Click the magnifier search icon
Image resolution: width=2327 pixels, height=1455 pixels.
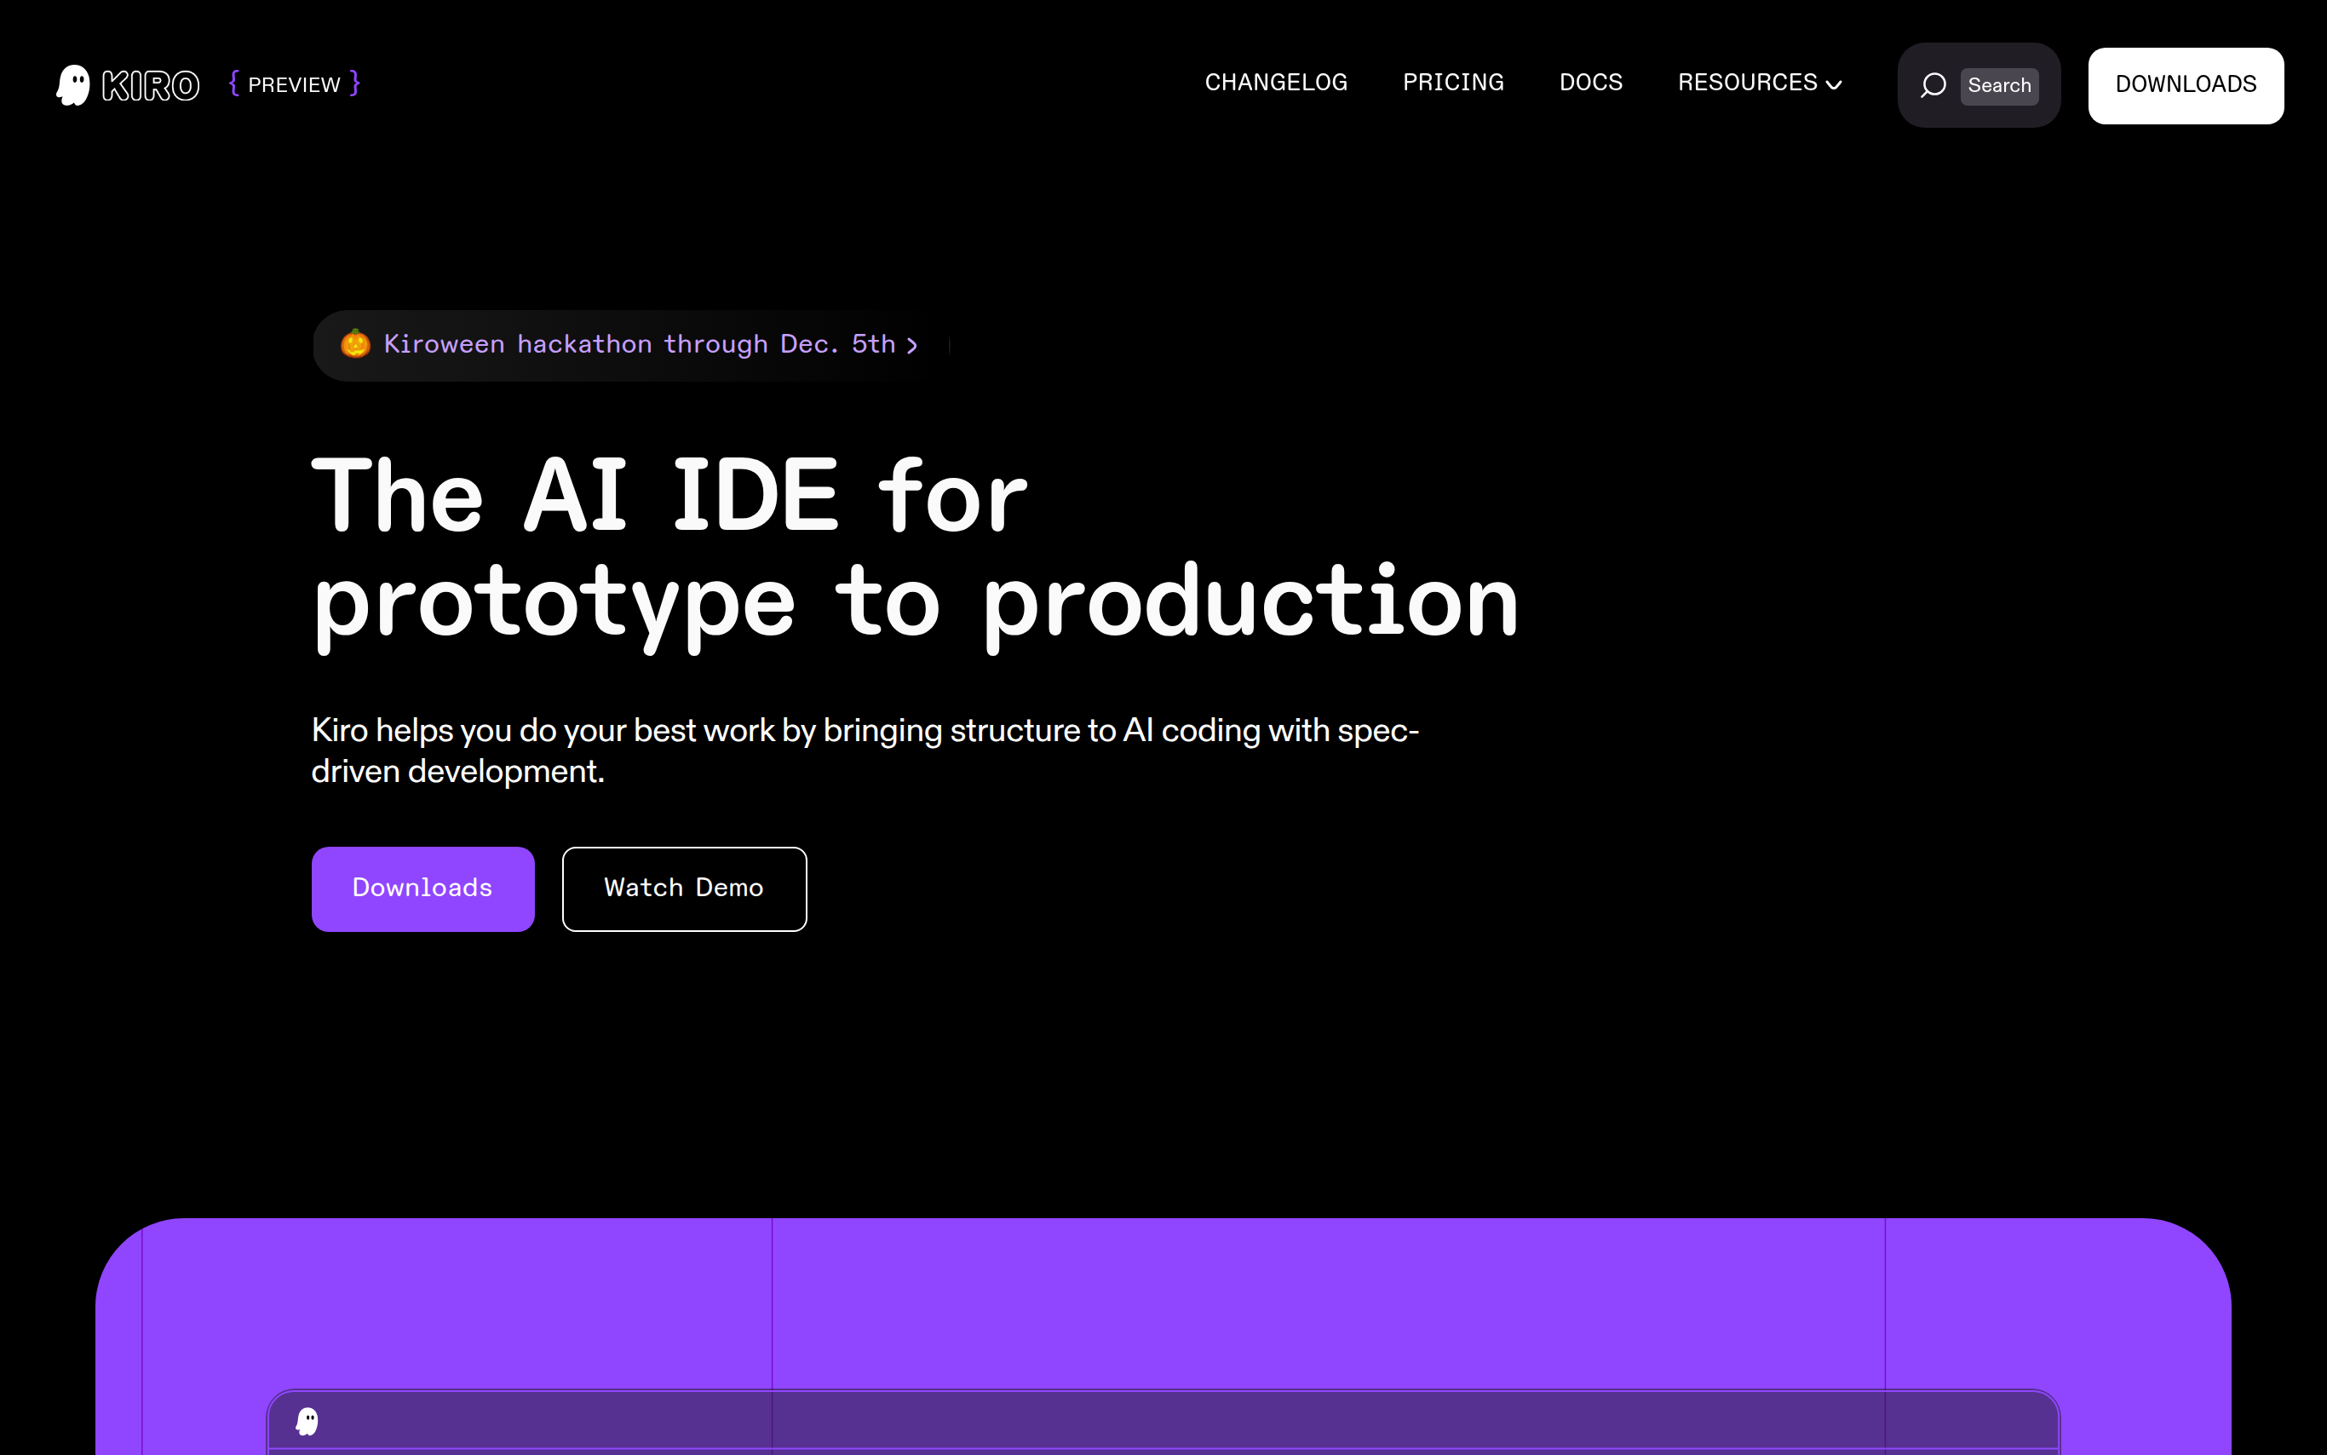(x=1933, y=86)
